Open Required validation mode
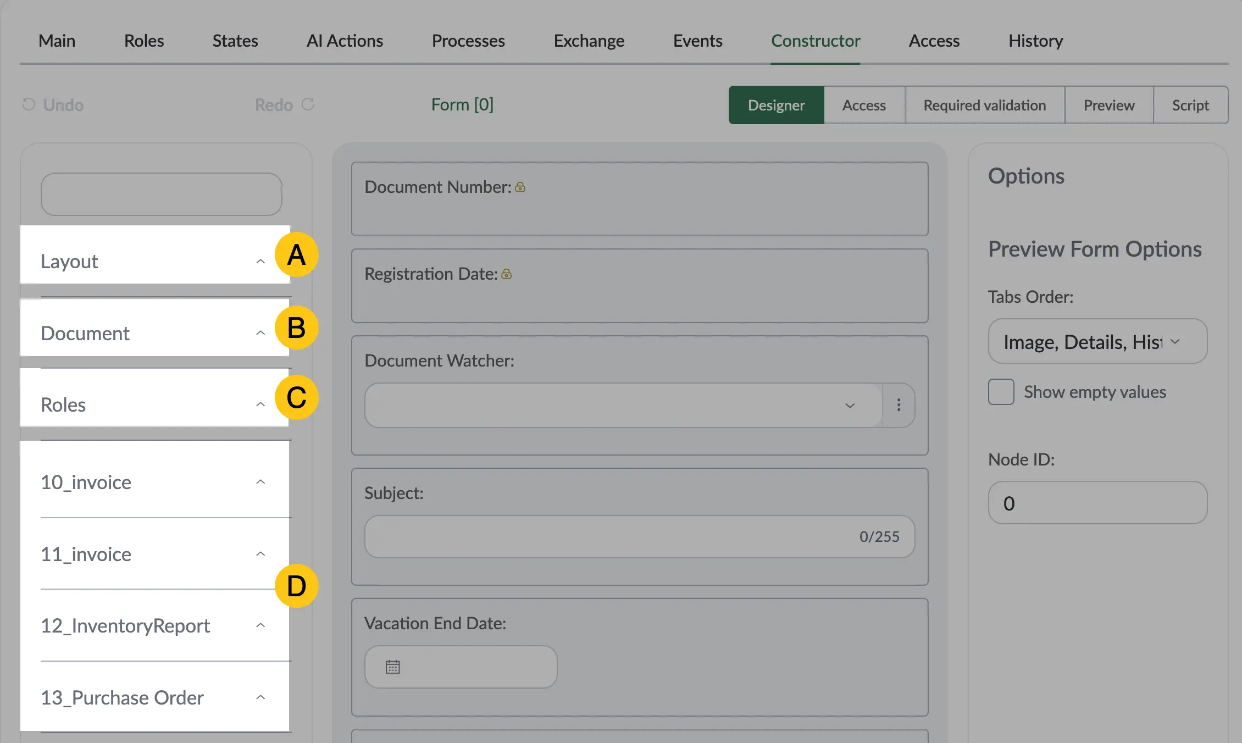This screenshot has height=743, width=1242. coord(984,105)
